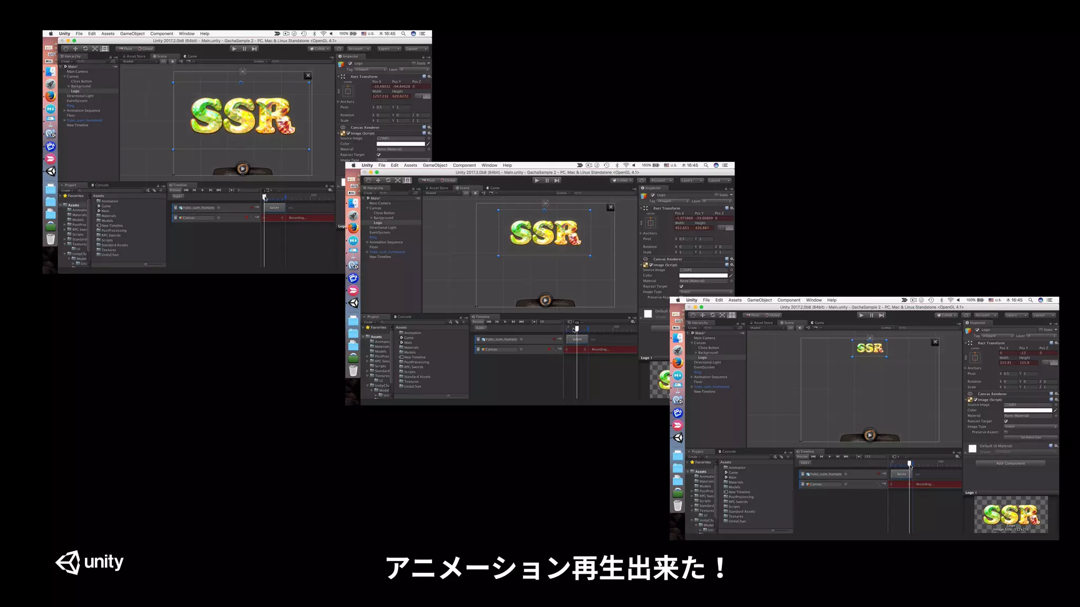The width and height of the screenshot is (1080, 607).
Task: Select Logo object in front Unity window Hierarchy
Action: click(x=702, y=357)
